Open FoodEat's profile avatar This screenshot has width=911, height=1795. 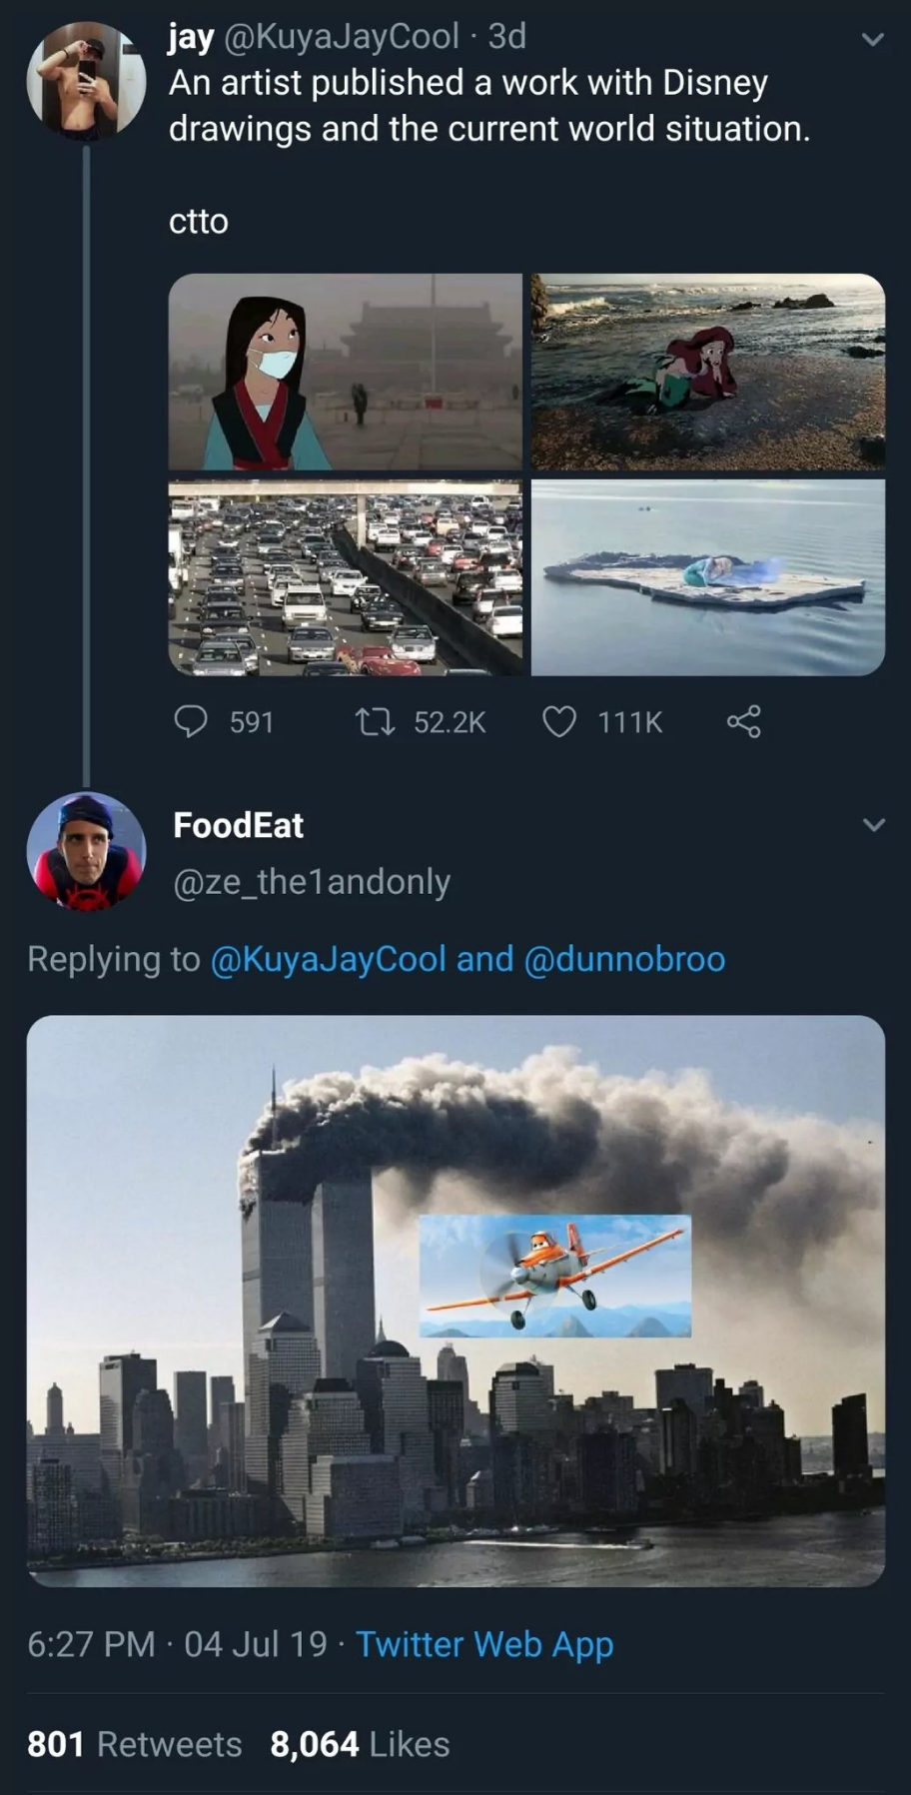86,851
